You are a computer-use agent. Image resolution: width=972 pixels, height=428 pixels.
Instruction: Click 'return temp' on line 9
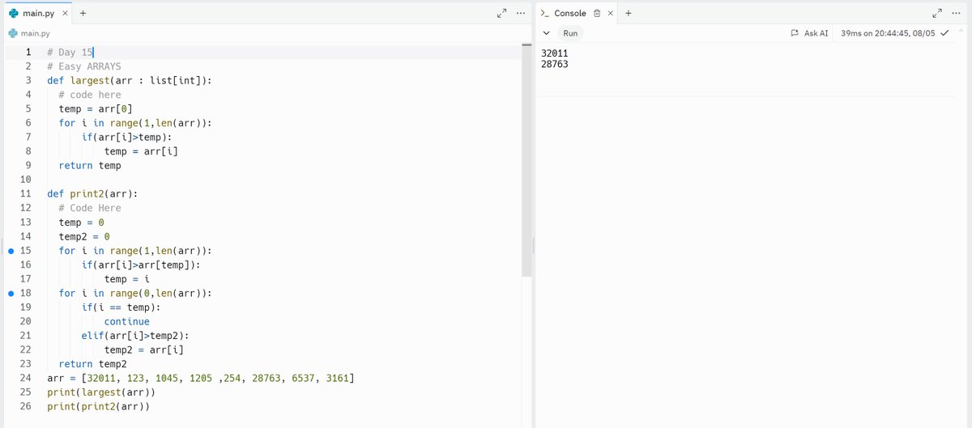90,165
